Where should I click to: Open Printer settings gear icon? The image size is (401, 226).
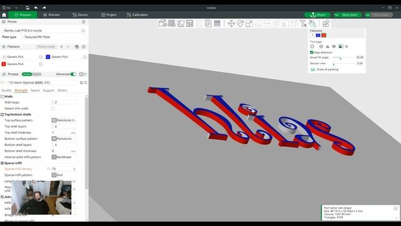[83, 22]
